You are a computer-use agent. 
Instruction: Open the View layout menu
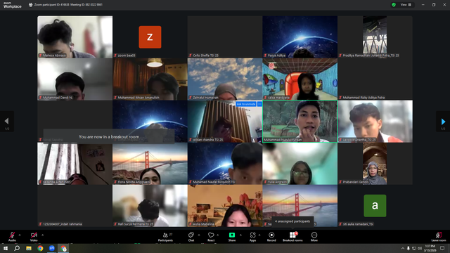[406, 5]
